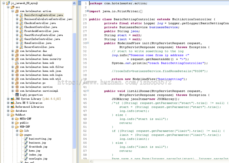Collapse the src folder node
This screenshot has height=163, width=229.
(x=8, y=7)
